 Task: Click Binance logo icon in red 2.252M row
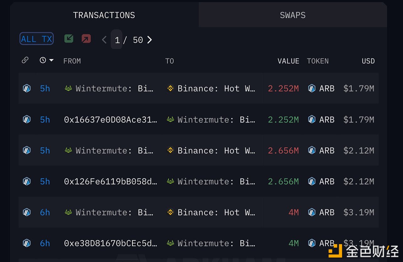tap(170, 88)
